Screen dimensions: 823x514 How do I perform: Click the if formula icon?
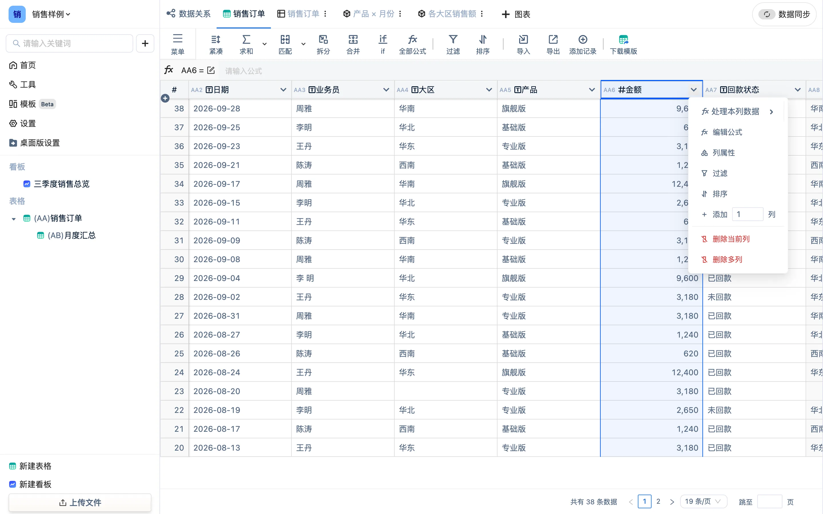(383, 39)
